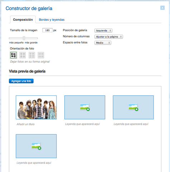
Task: Choose the portrait columns orientation icon
Action: tap(41, 55)
